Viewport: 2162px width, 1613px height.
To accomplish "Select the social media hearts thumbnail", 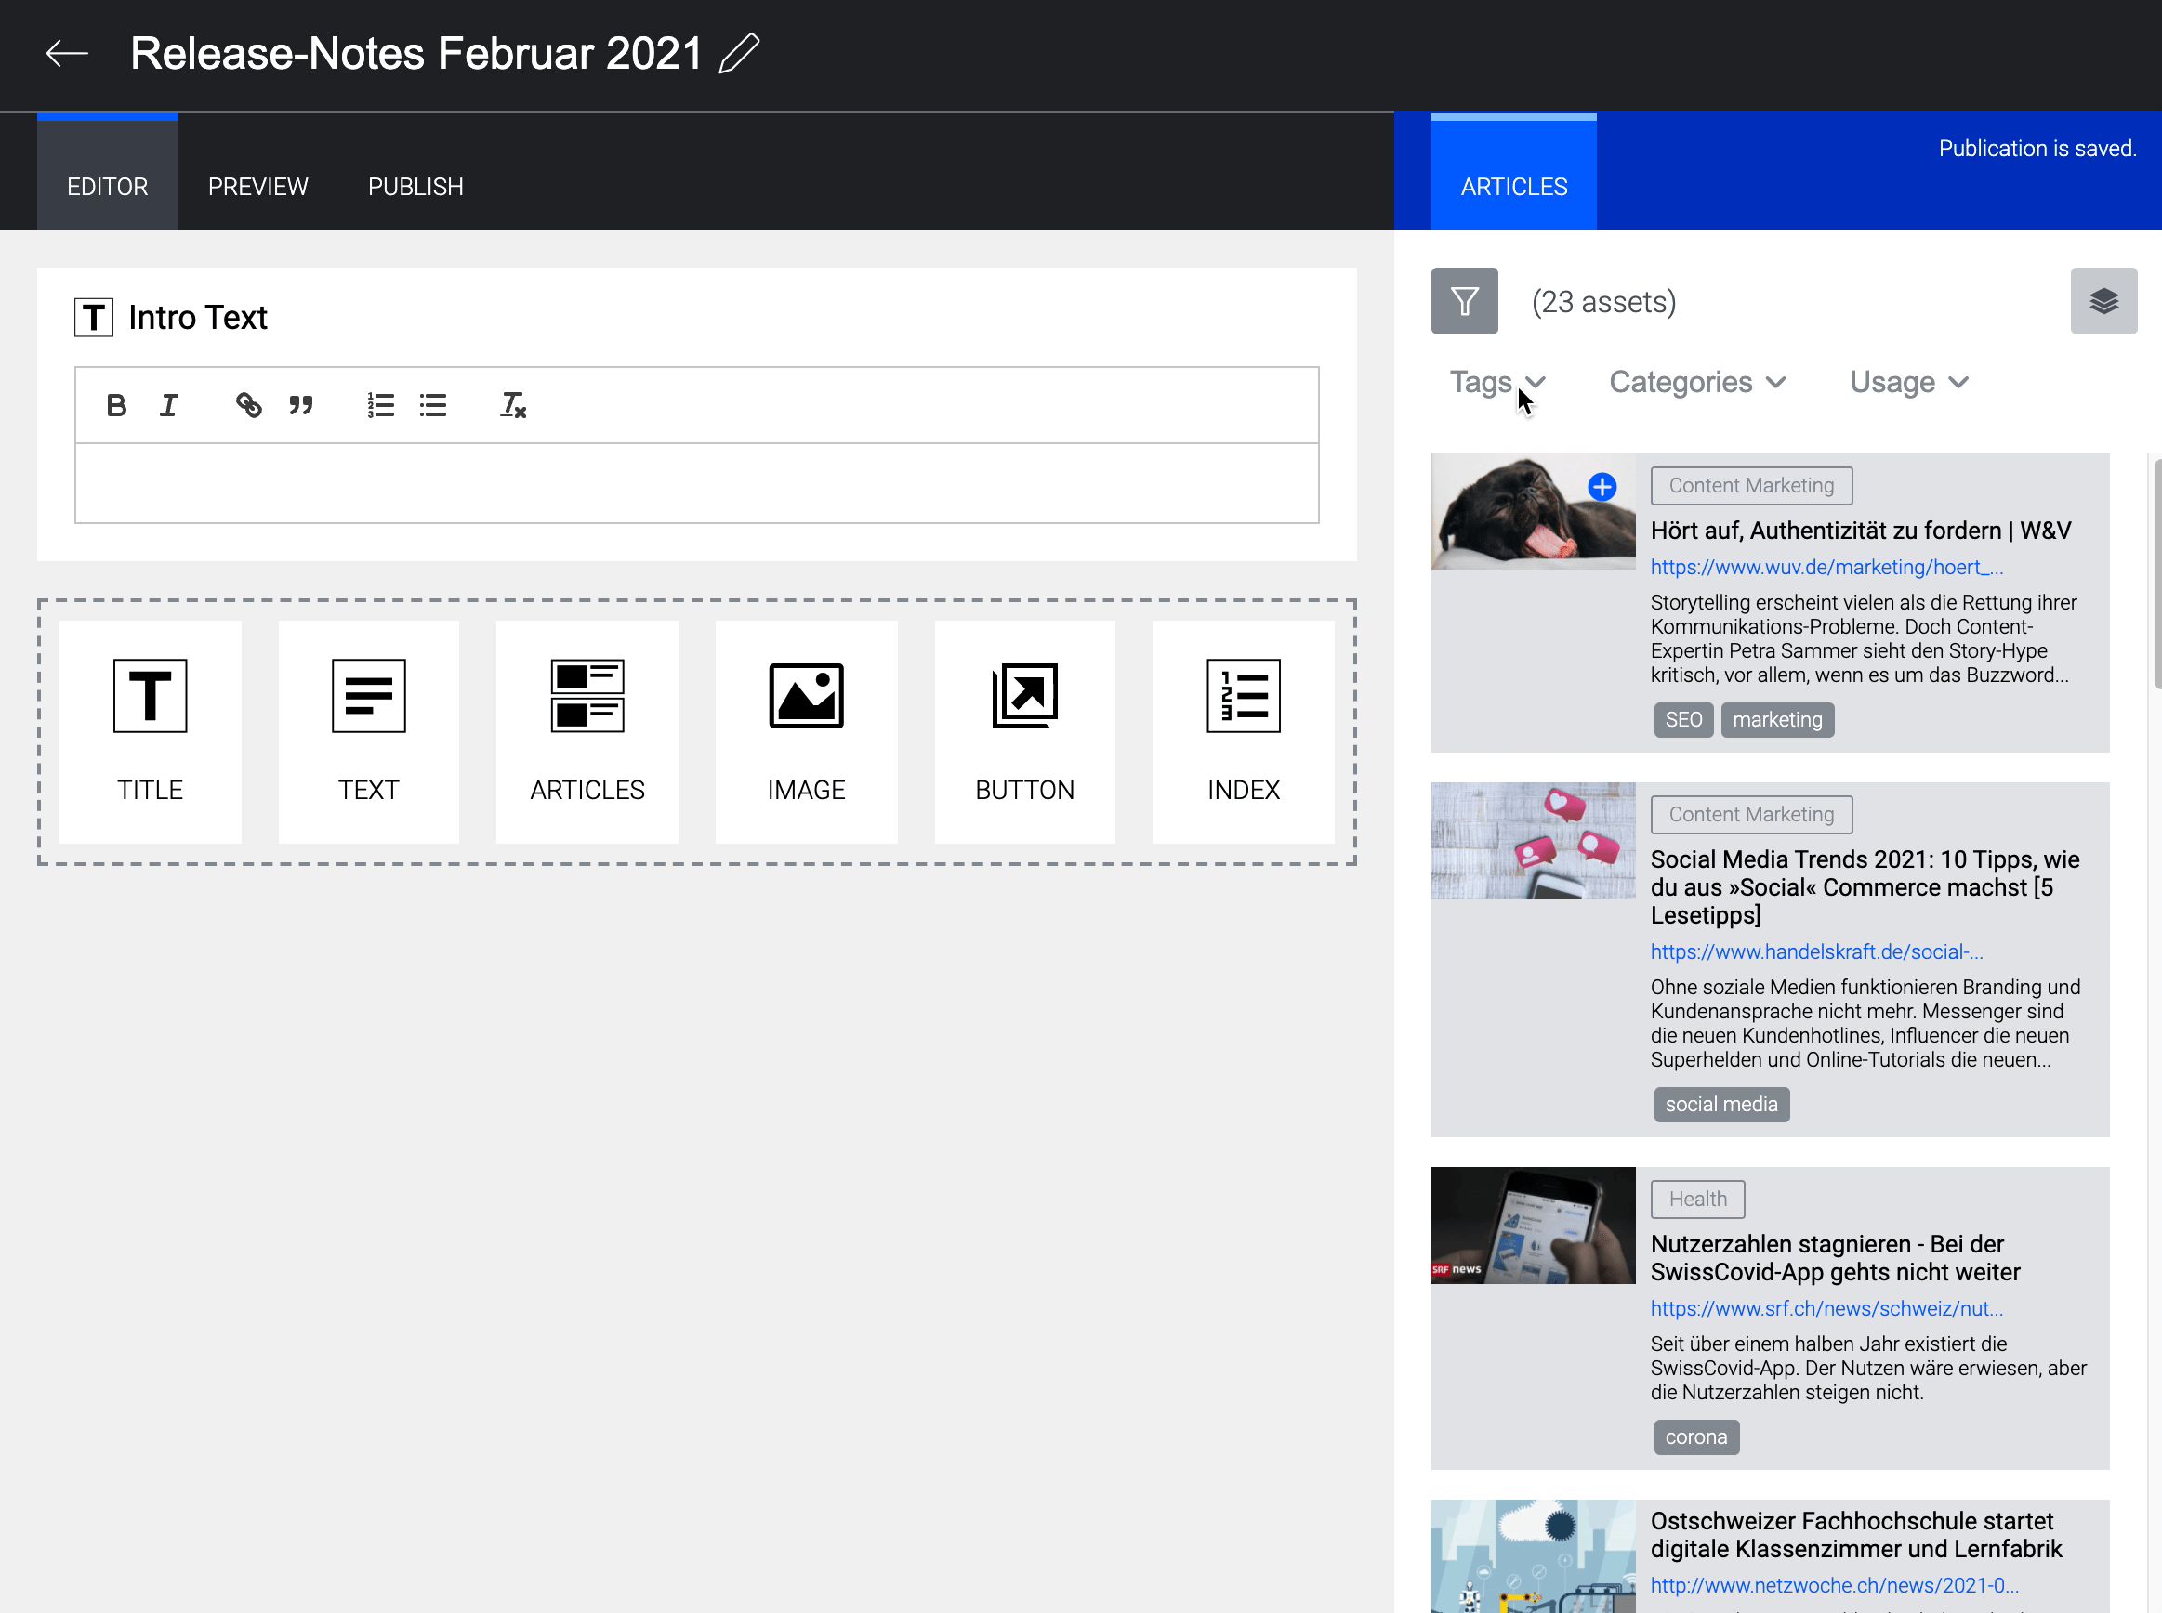I will (x=1533, y=841).
